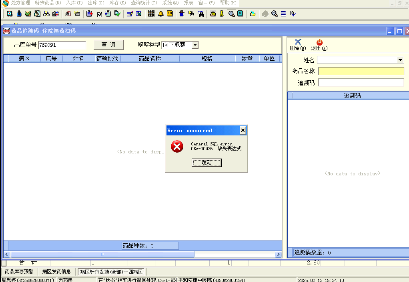Open the 入库(I) menu
Image resolution: width=409 pixels, height=282 pixels.
74,3
